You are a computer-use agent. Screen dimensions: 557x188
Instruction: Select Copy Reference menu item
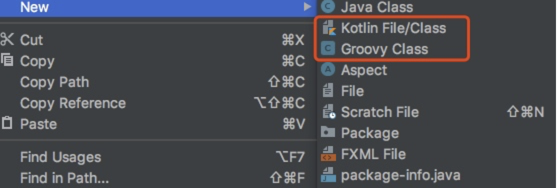point(157,103)
